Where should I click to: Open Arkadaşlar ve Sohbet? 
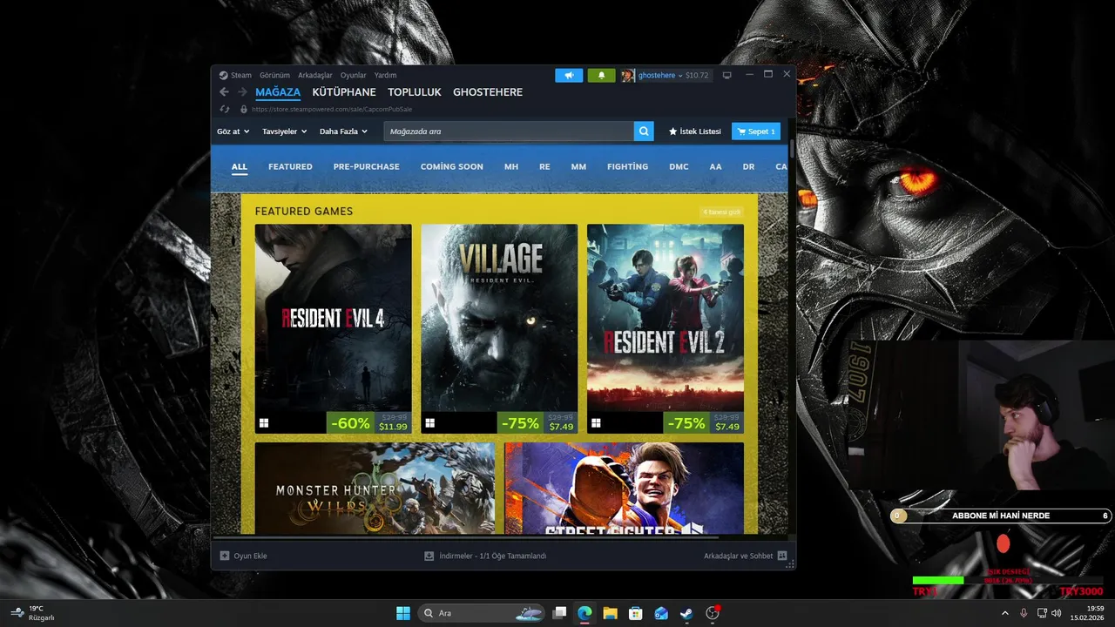[746, 556]
